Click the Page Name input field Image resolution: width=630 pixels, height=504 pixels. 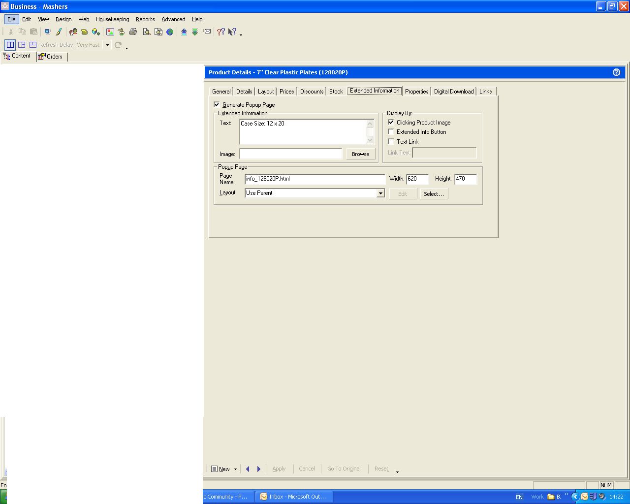point(315,179)
